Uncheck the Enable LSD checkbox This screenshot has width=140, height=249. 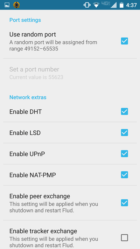tap(125, 133)
